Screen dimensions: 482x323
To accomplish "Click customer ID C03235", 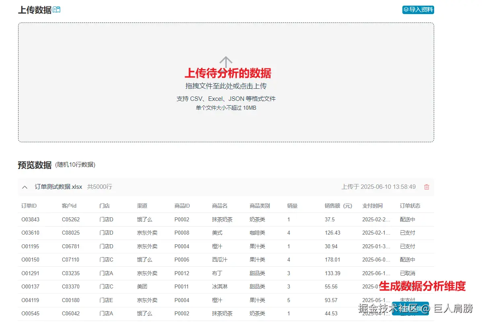I will (71, 273).
